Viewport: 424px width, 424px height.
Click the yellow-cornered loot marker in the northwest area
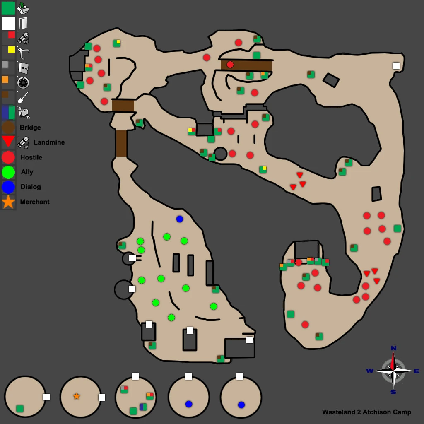pyautogui.click(x=117, y=43)
